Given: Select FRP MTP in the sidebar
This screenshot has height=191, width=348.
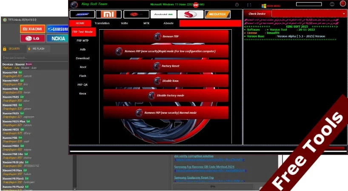Looking at the screenshot, I should [x=83, y=41].
